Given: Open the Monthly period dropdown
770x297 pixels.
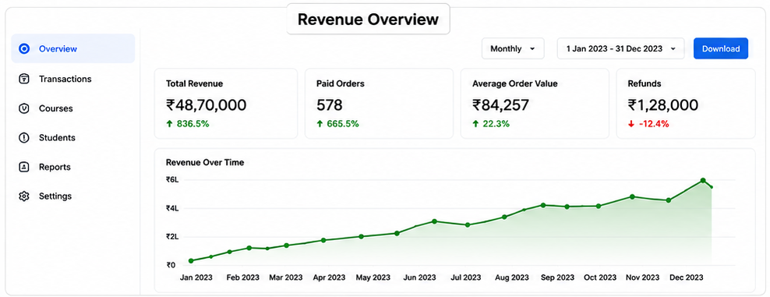Looking at the screenshot, I should pyautogui.click(x=513, y=48).
